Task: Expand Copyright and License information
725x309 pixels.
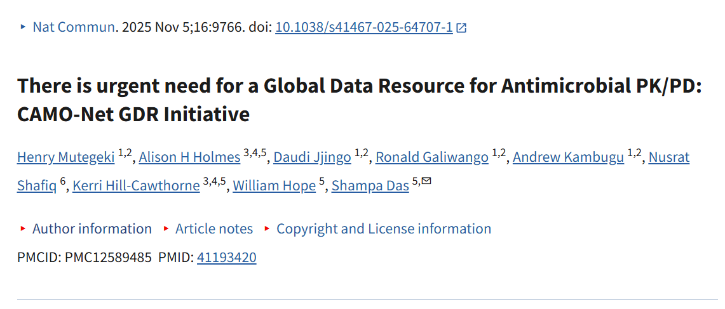Action: coord(383,228)
